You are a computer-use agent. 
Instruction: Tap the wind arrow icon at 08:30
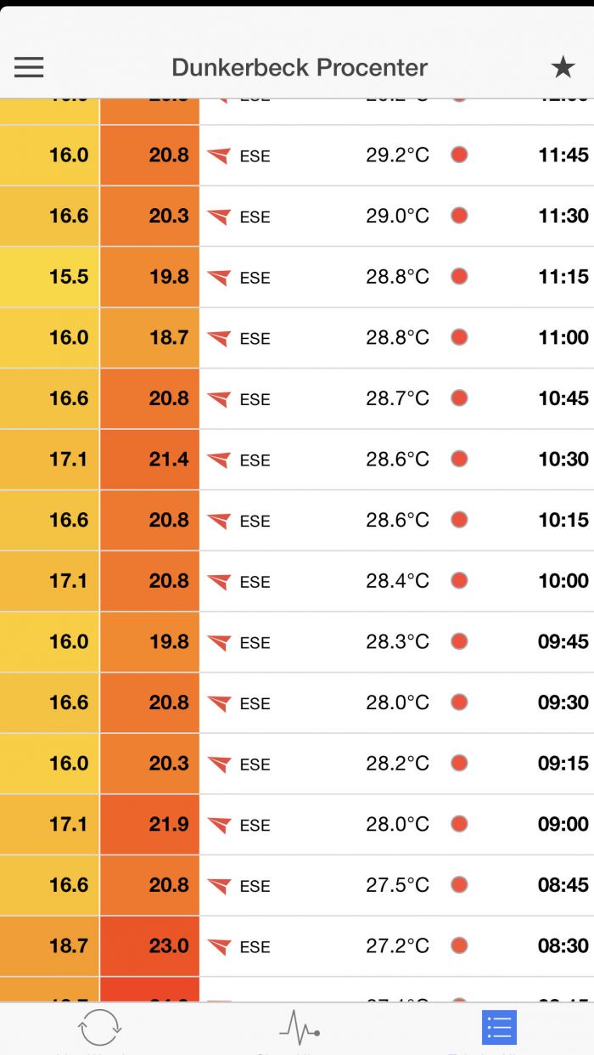click(219, 946)
